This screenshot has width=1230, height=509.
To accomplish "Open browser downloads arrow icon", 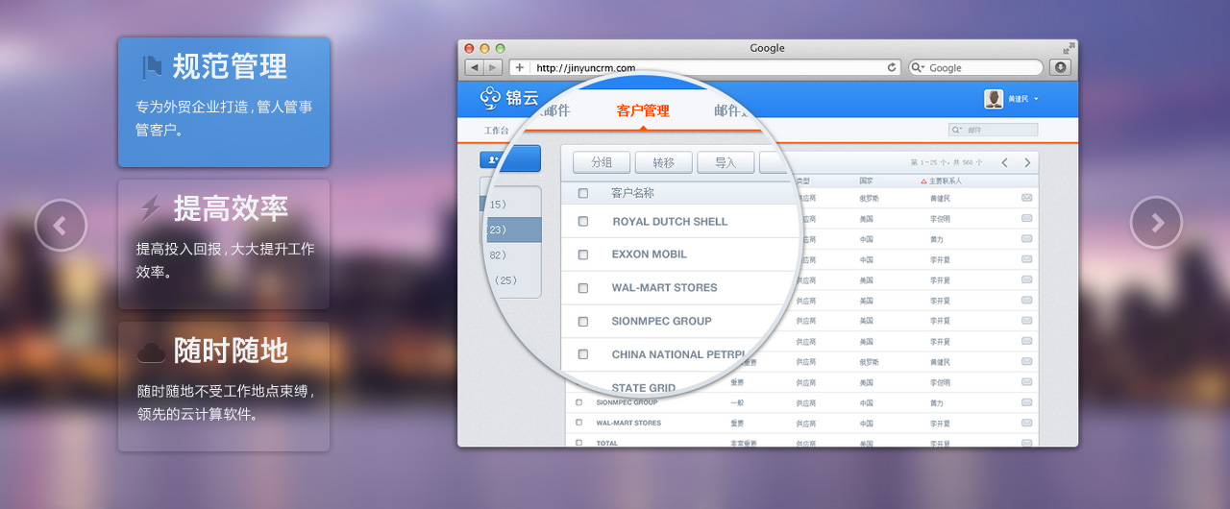I will [x=1061, y=67].
